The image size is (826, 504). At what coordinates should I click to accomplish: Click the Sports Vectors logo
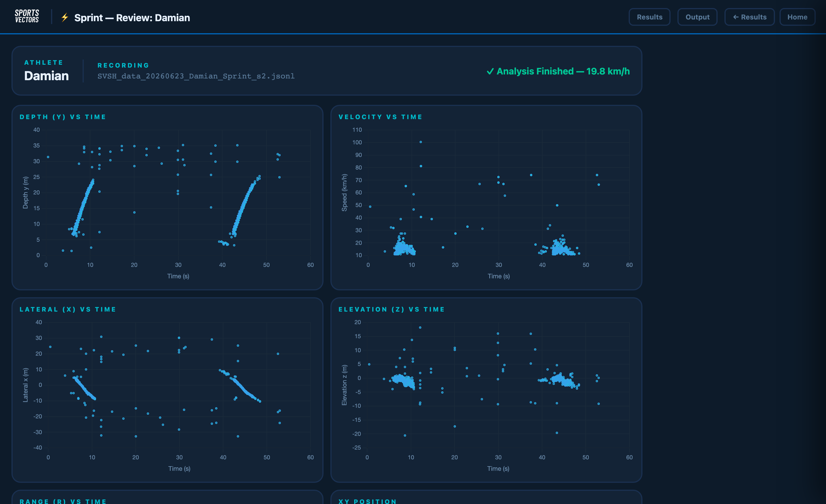(27, 16)
